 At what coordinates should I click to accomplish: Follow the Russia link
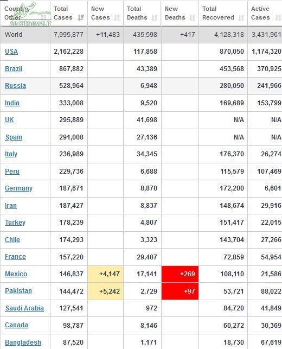(15, 86)
